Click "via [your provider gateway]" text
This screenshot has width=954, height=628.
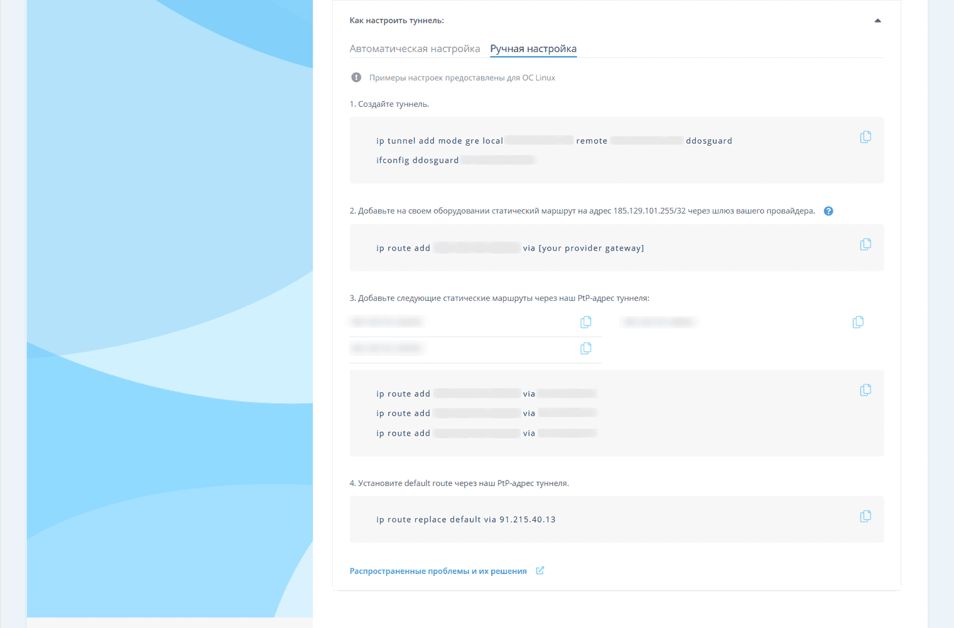pyautogui.click(x=583, y=248)
